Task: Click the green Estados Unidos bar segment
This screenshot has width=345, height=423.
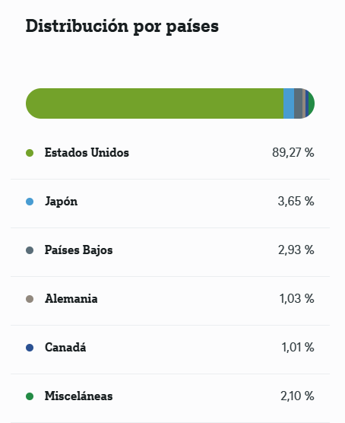Action: coord(154,103)
